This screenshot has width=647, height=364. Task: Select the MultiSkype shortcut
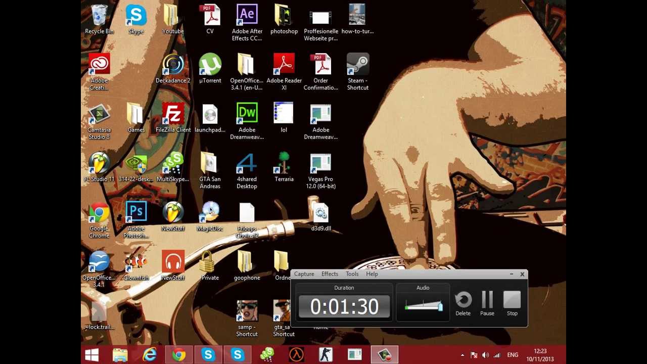173,167
